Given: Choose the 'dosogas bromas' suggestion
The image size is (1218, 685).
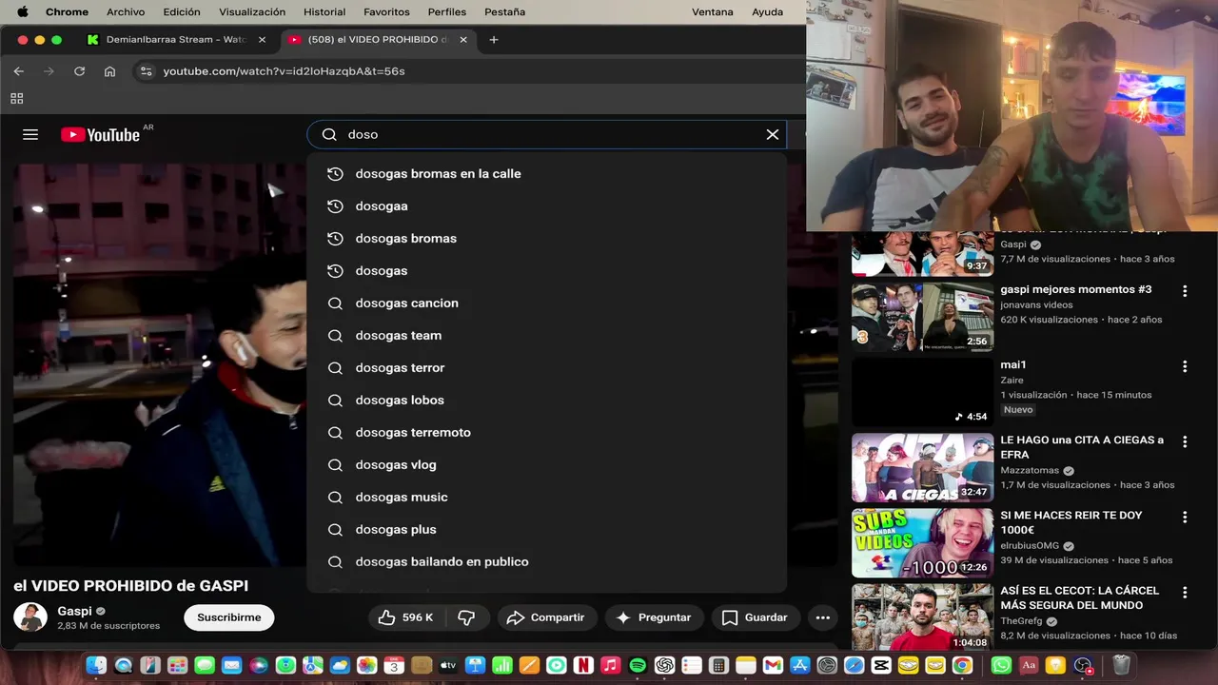Looking at the screenshot, I should [547, 238].
